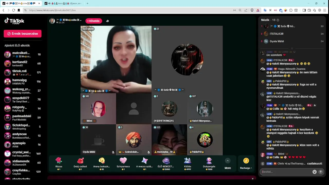Click the Halott Menyasszony guest tile
Viewport: 329px width, 185px height.
[x=205, y=109]
